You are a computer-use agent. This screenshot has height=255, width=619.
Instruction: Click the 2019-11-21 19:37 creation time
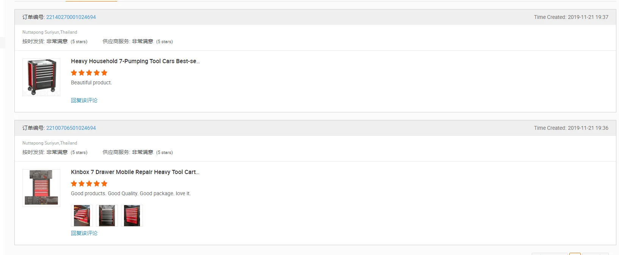pyautogui.click(x=588, y=17)
